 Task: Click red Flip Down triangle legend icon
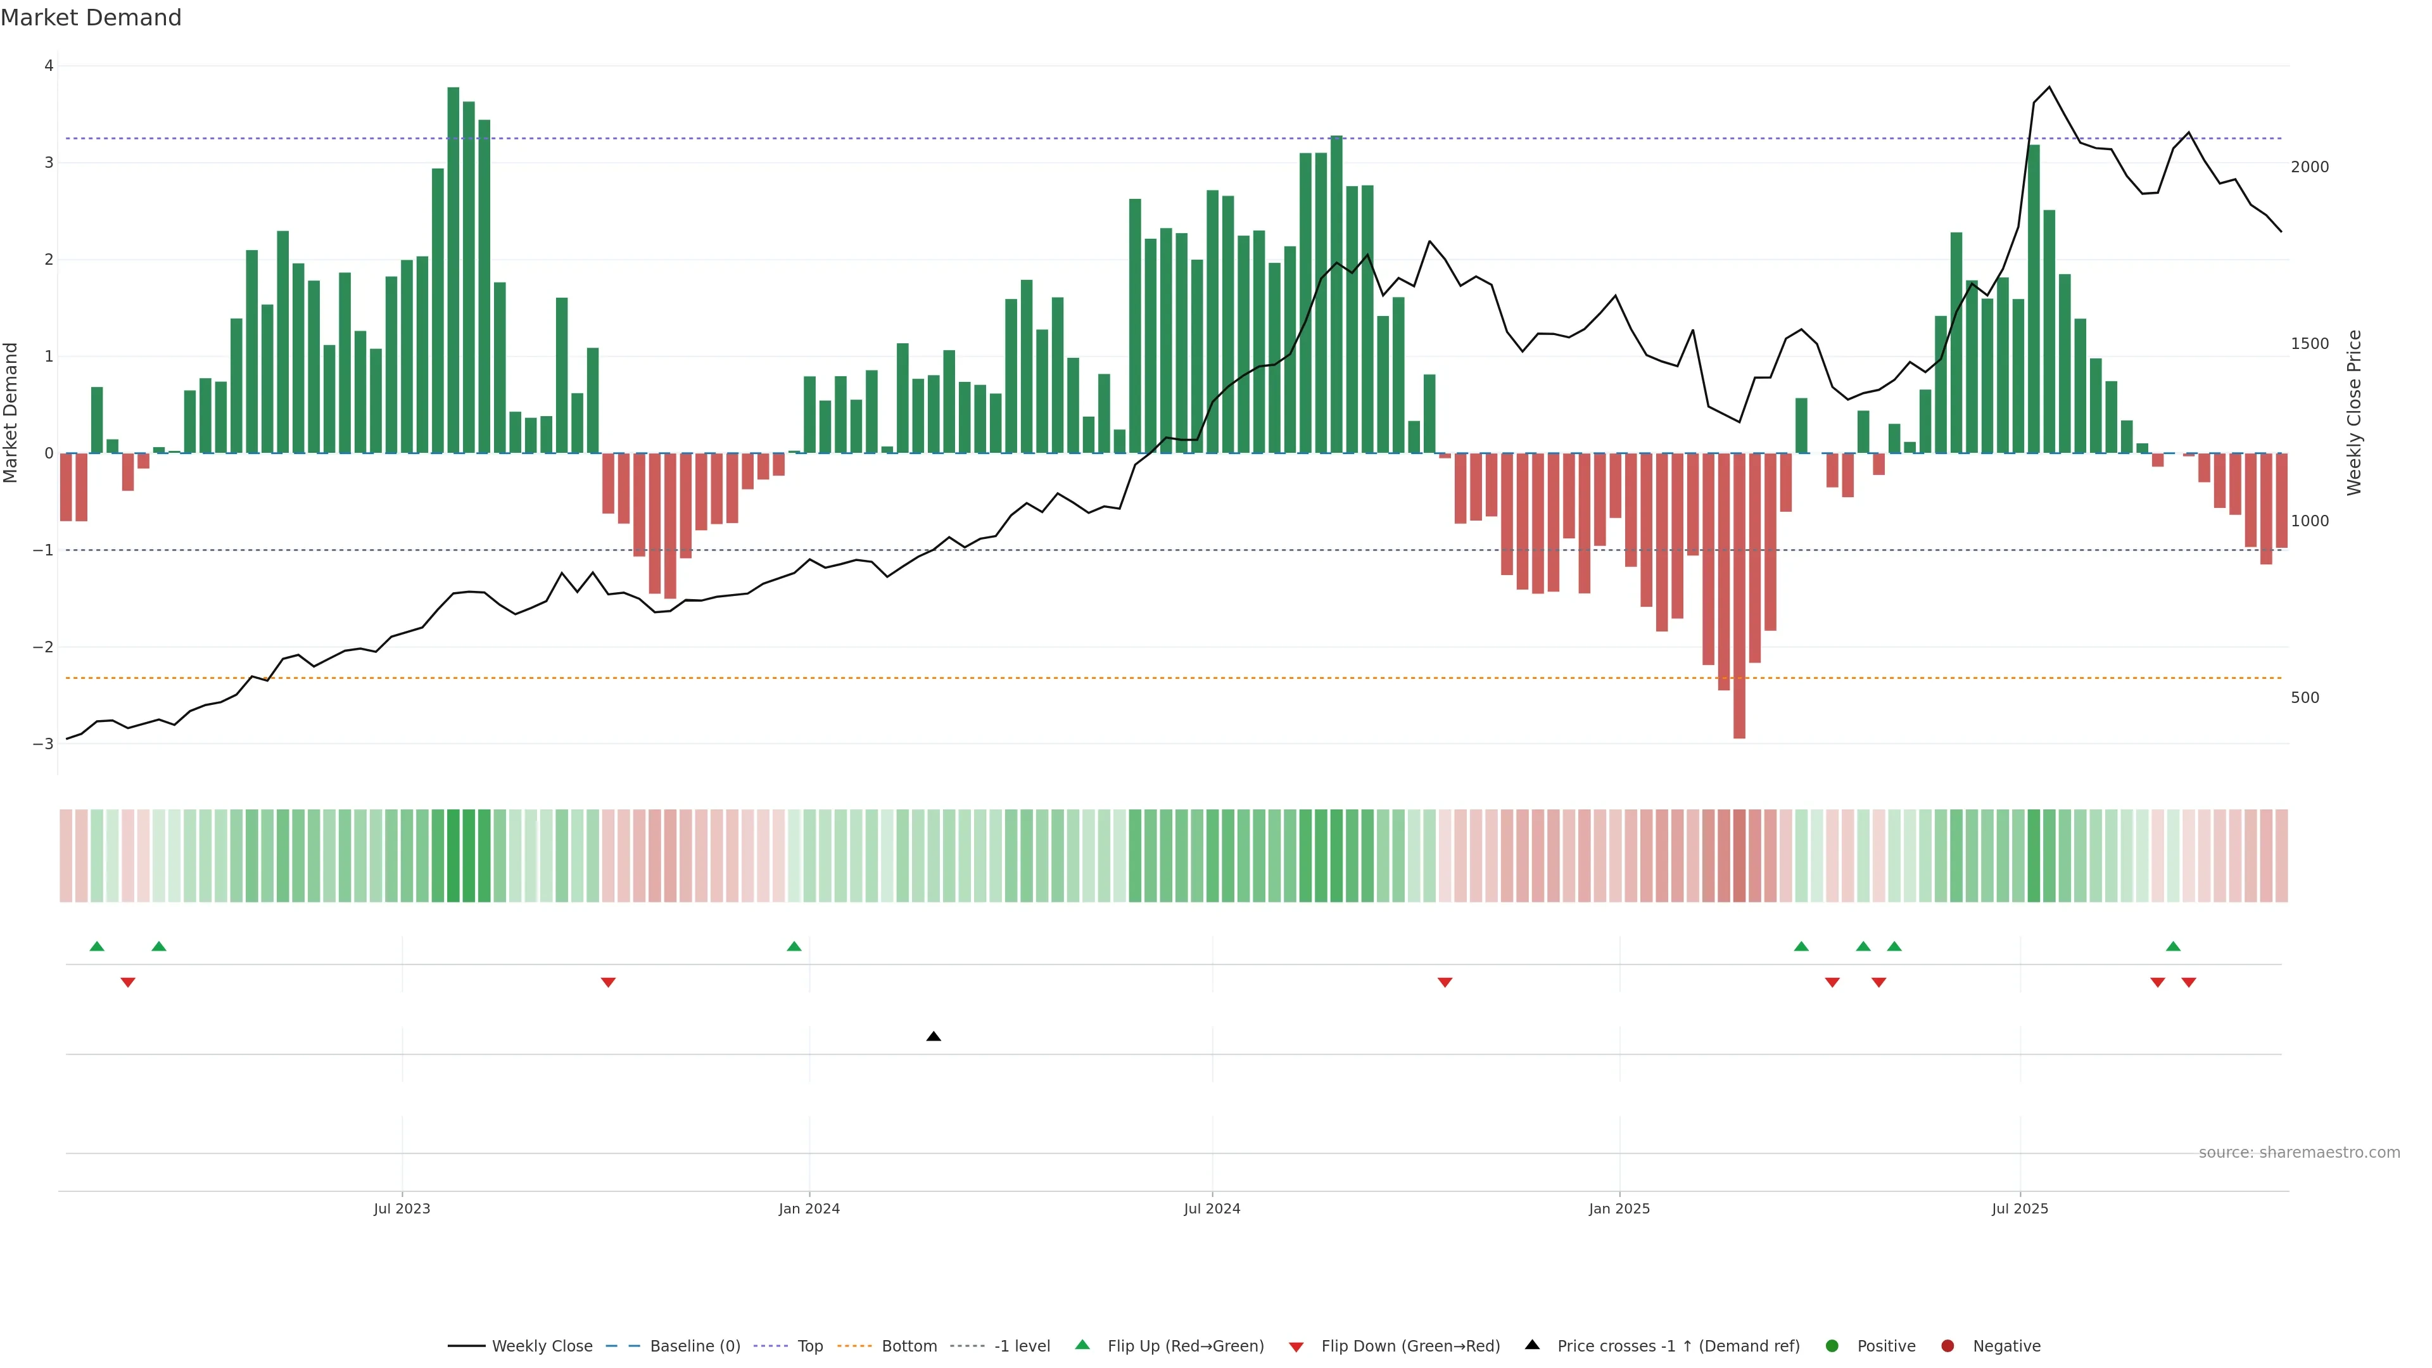point(1296,1347)
